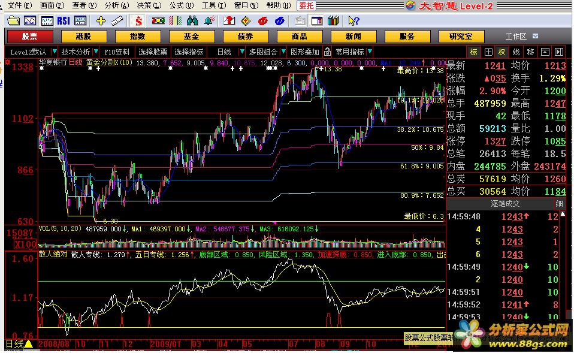Open the 决策(L) menu

(x=149, y=5)
